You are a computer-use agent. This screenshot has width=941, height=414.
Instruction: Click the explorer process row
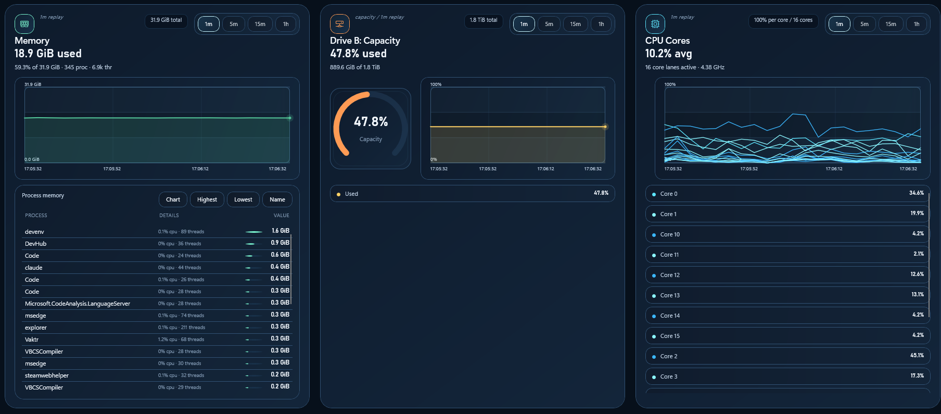coord(157,327)
